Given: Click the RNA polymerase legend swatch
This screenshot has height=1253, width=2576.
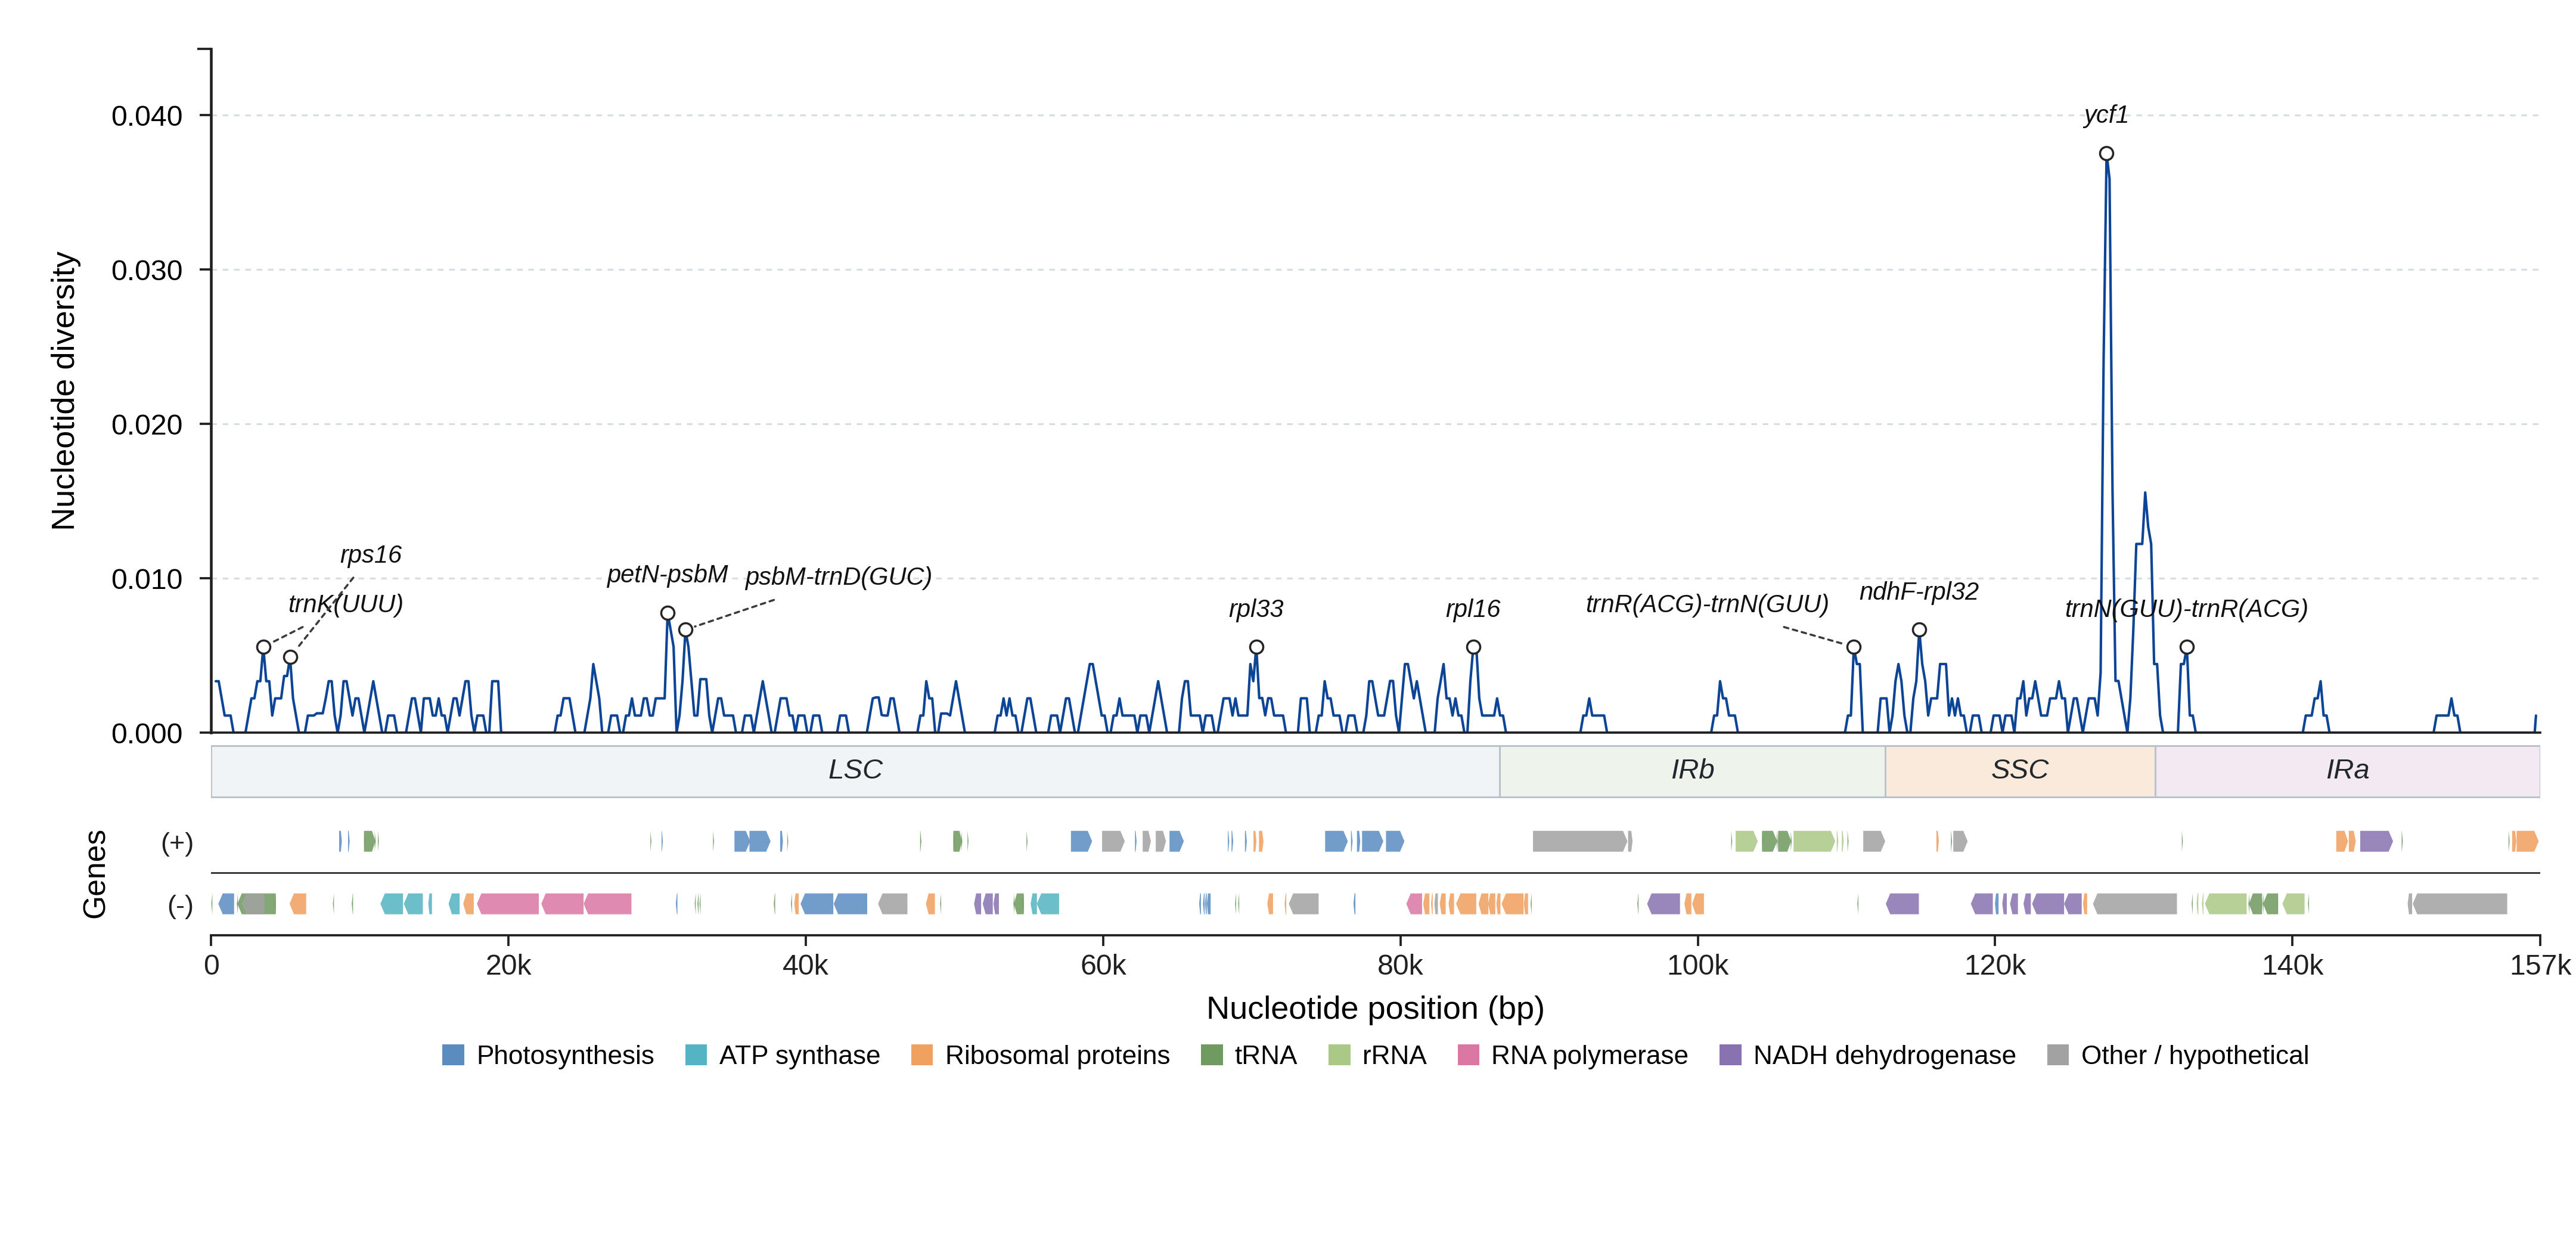Looking at the screenshot, I should click(1468, 1055).
